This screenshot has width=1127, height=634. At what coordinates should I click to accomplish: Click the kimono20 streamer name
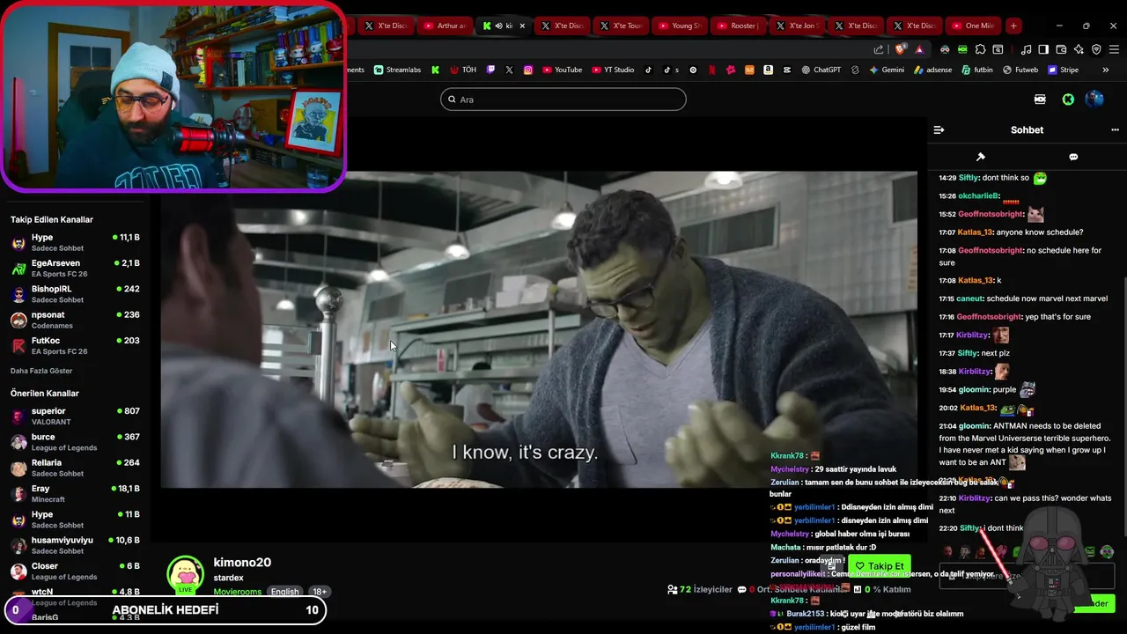pyautogui.click(x=242, y=562)
